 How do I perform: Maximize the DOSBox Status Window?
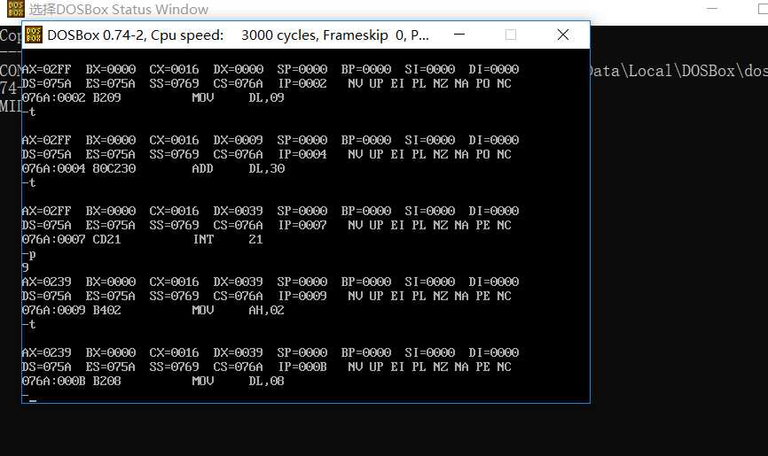[x=762, y=9]
